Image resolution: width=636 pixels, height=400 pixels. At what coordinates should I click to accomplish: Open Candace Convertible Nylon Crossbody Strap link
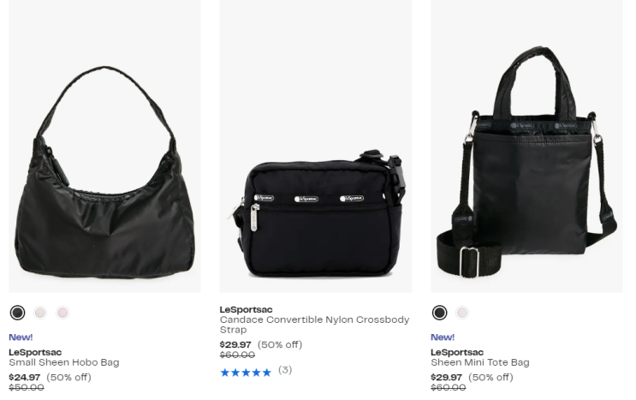point(314,325)
